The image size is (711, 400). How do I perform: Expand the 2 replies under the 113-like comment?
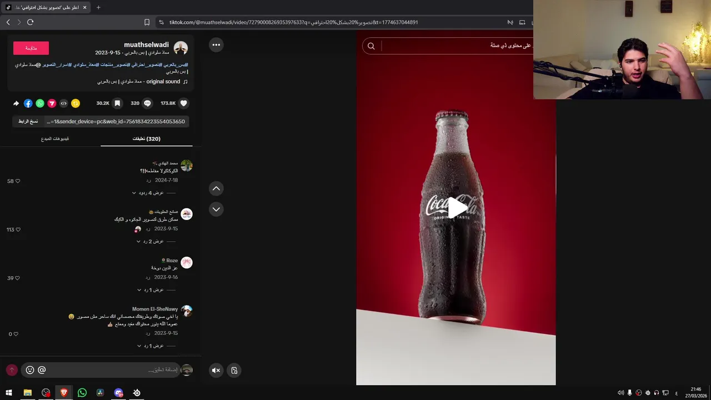coord(150,242)
